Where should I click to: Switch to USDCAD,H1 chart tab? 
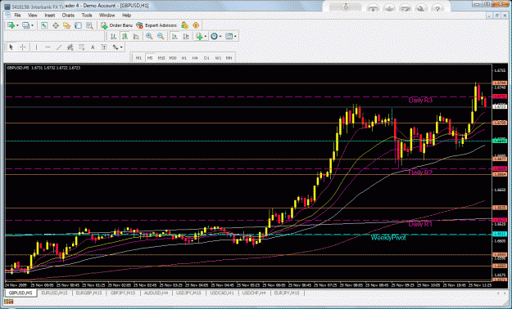pos(223,293)
